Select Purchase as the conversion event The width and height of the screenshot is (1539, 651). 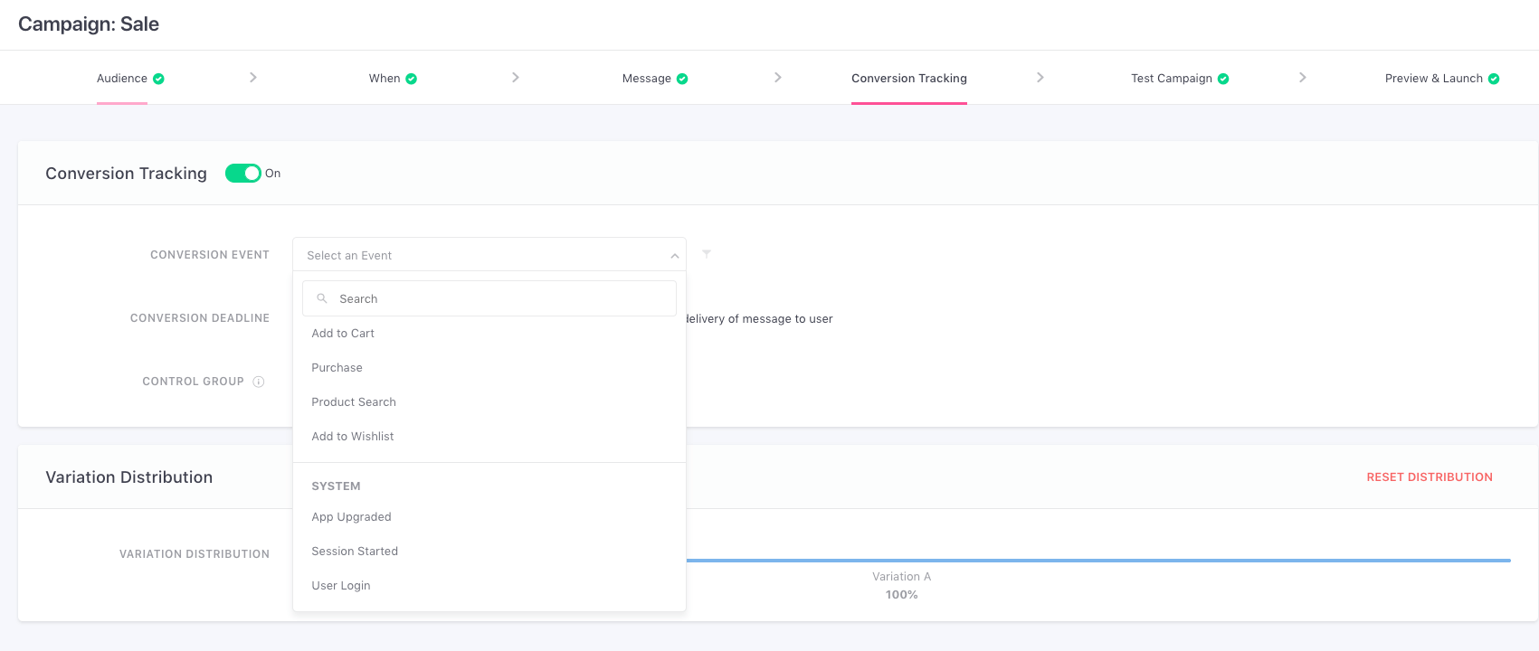point(337,368)
